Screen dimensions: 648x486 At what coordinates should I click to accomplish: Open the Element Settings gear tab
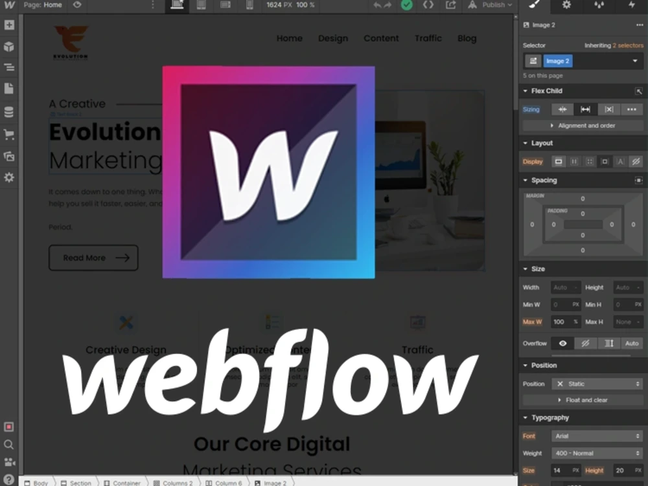(566, 5)
